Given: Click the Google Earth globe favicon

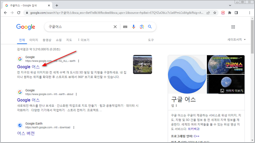Looking at the screenshot, I should (x=20, y=125).
